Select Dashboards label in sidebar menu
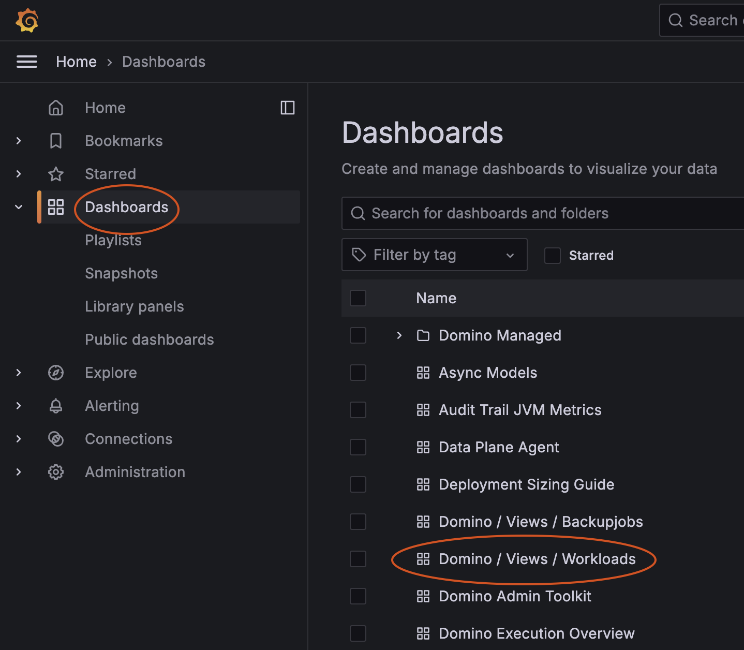 point(127,207)
